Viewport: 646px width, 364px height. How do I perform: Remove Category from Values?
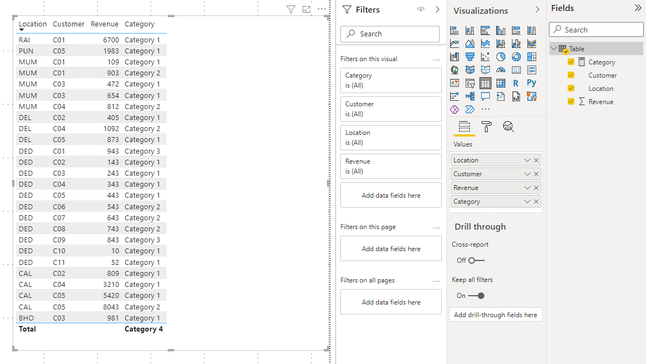coord(536,202)
